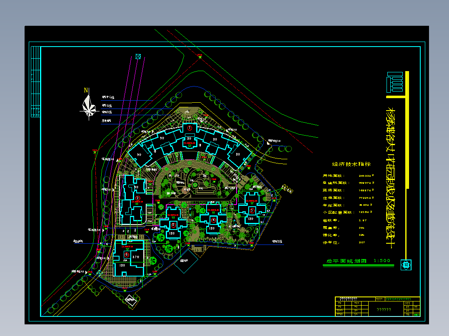Click the parking count value 207
Screen dimensions: 449x336
362,242
